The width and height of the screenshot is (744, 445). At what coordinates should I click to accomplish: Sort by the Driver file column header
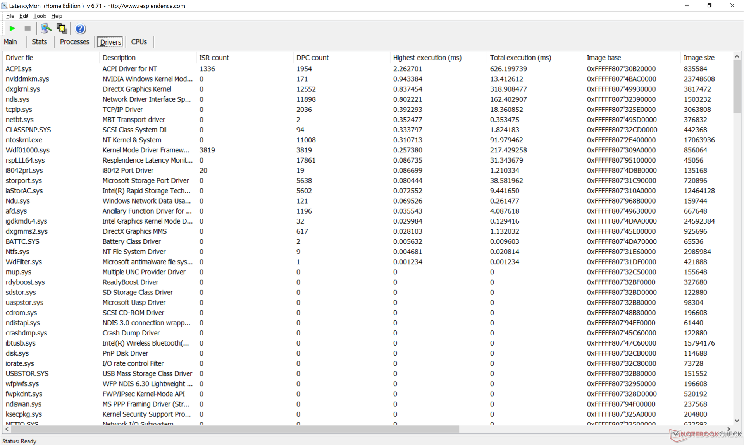[x=51, y=58]
